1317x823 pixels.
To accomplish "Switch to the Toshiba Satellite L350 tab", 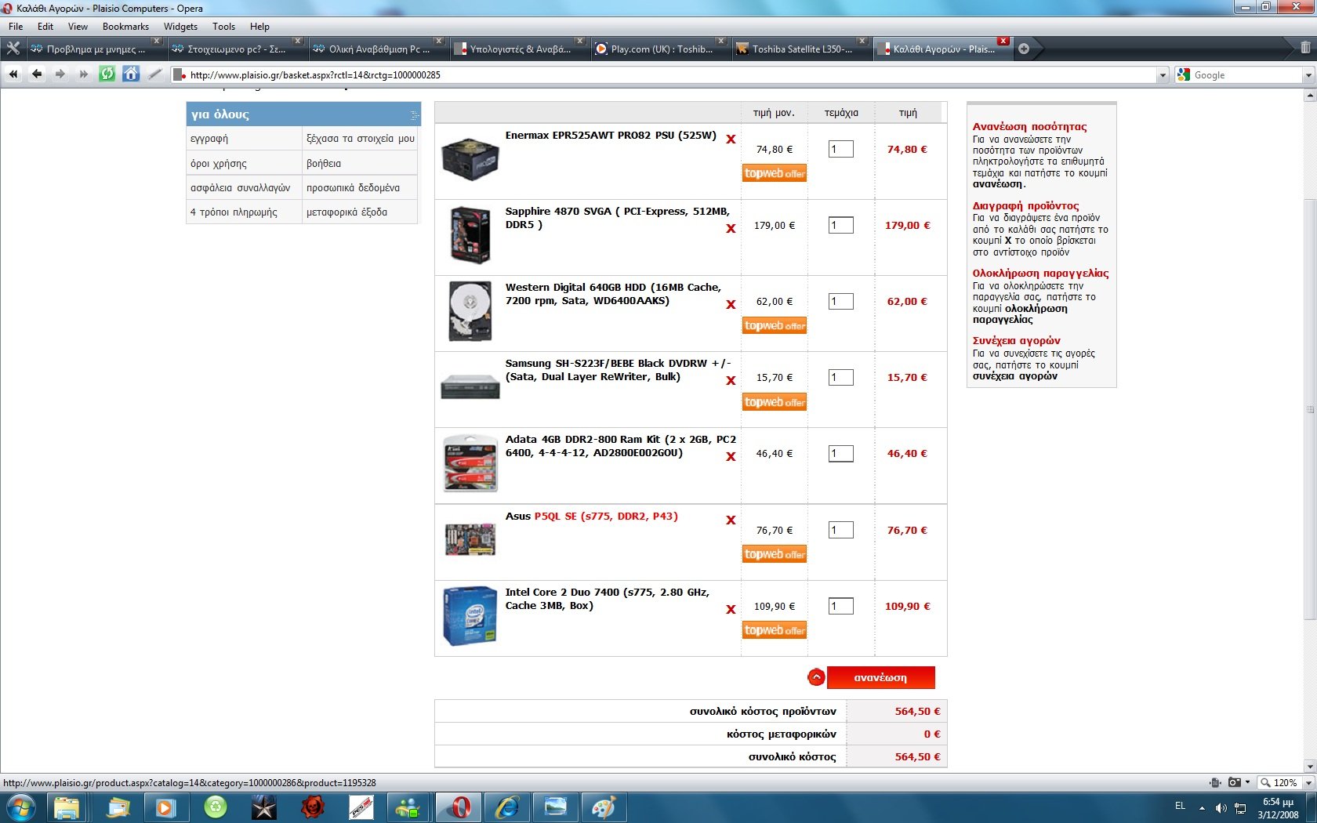I will 803,49.
